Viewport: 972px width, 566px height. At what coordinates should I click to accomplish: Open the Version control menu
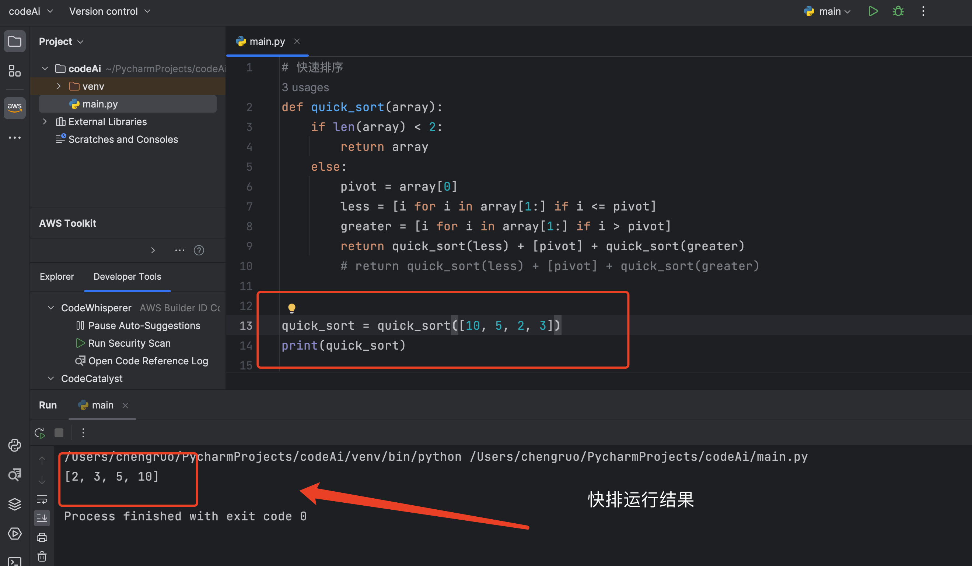(x=109, y=11)
